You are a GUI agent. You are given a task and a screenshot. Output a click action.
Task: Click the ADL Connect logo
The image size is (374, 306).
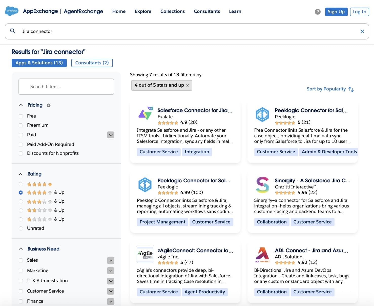coord(262,255)
